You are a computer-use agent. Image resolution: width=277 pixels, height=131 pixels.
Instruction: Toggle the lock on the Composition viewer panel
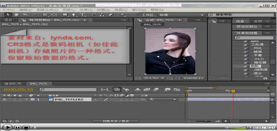tap(140, 20)
